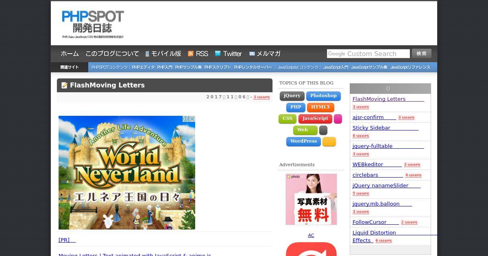488x256 pixels.
Task: Select the green CSS topic tag
Action: tap(288, 119)
